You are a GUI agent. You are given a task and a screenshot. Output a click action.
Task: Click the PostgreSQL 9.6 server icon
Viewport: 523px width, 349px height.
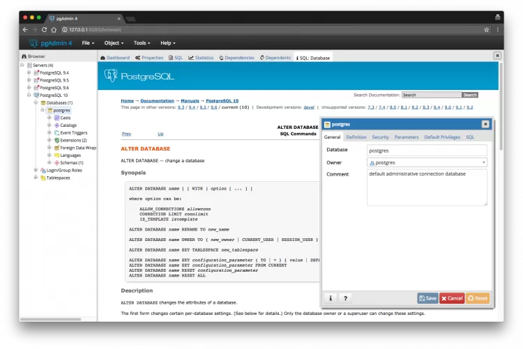[x=36, y=88]
